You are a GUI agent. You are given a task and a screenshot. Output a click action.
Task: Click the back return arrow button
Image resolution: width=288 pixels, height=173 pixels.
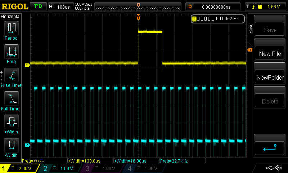270,148
